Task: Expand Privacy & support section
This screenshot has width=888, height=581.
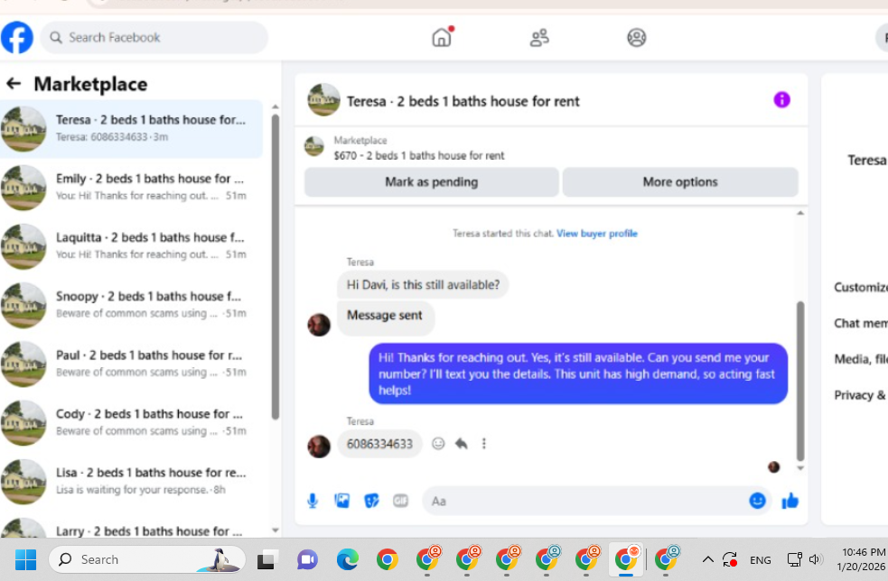Action: point(860,395)
